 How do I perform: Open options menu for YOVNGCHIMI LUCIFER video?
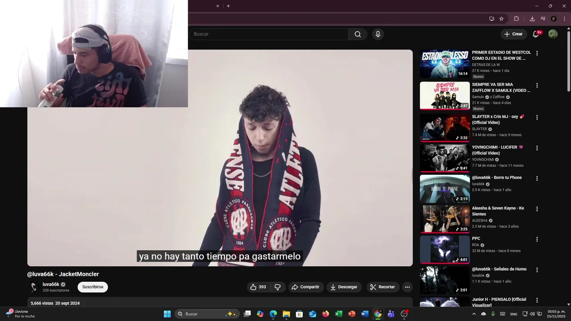pyautogui.click(x=537, y=148)
